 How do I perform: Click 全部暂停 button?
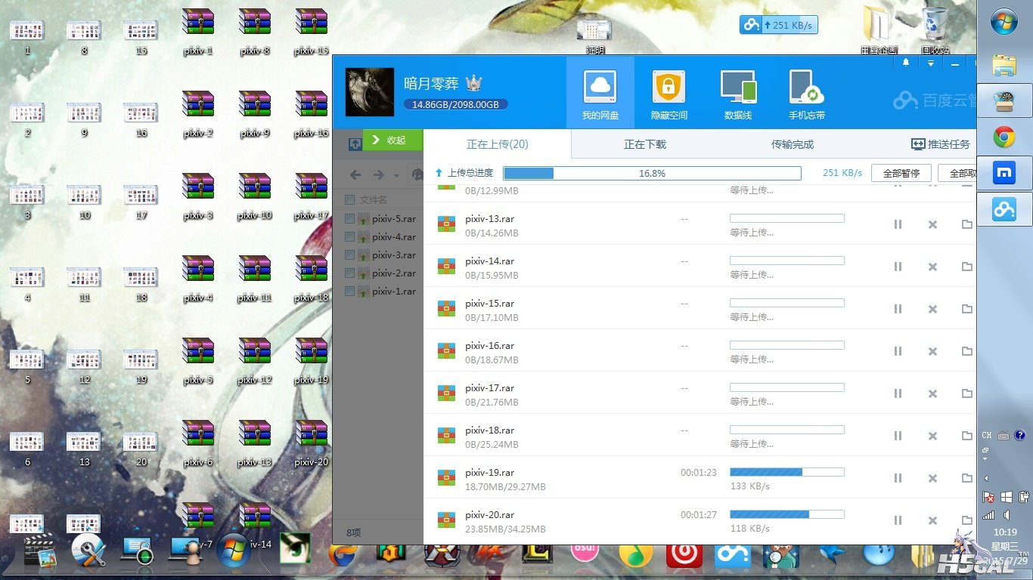click(901, 173)
